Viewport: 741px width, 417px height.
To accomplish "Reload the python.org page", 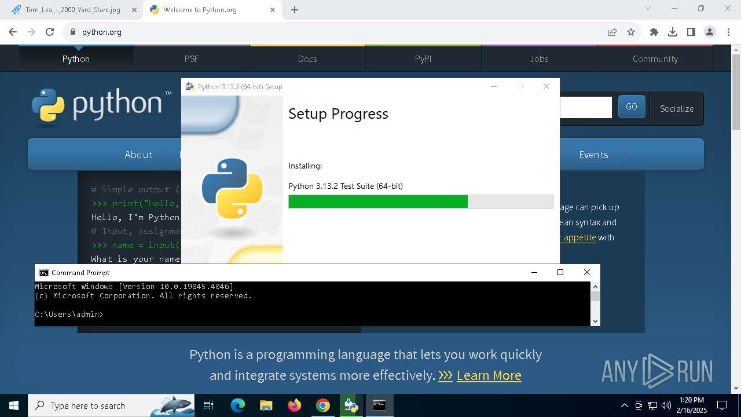I will point(50,32).
